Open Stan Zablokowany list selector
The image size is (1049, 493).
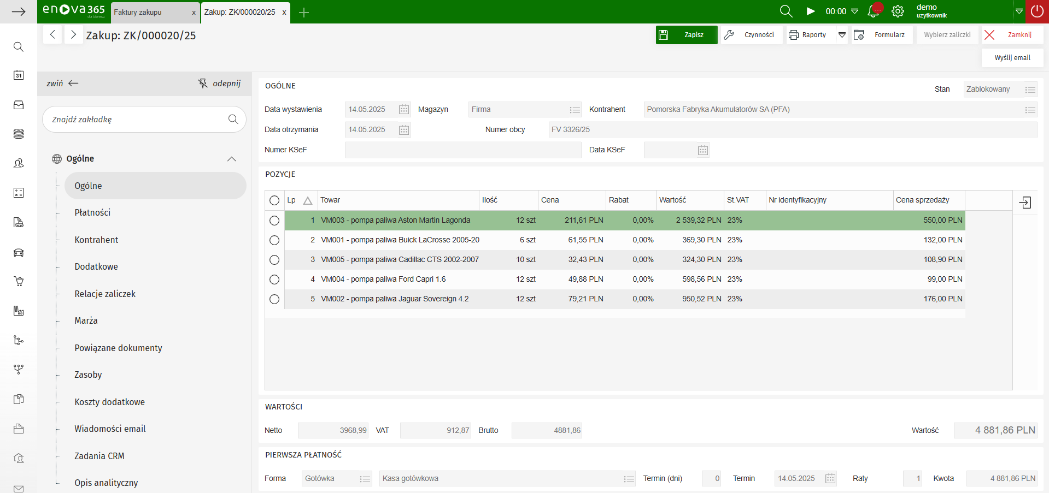[x=1030, y=90]
